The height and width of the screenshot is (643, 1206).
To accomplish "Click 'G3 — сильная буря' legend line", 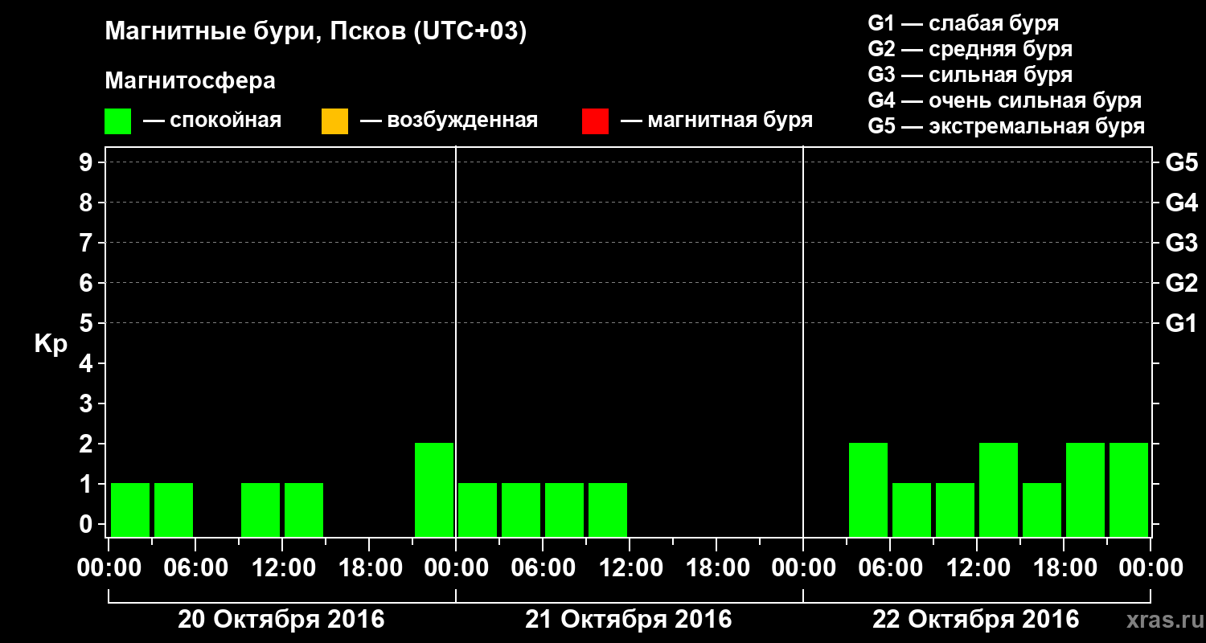I will [970, 75].
